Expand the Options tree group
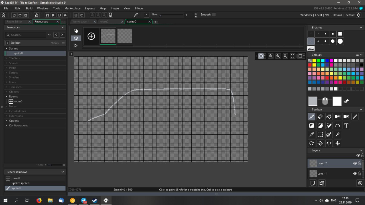This screenshot has width=365, height=205. point(6,121)
